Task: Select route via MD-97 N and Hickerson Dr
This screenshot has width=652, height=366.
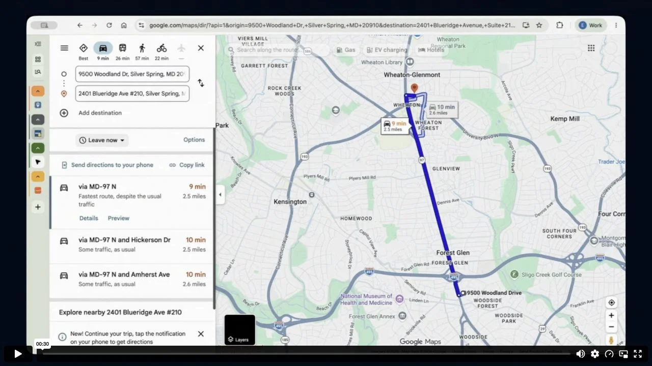Action: pyautogui.click(x=131, y=247)
